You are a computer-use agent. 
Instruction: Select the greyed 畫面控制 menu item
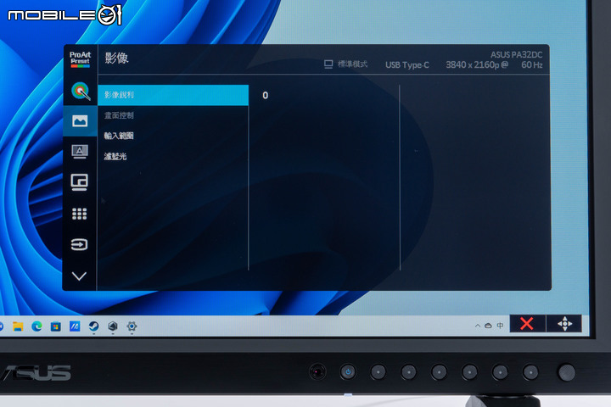pos(119,115)
